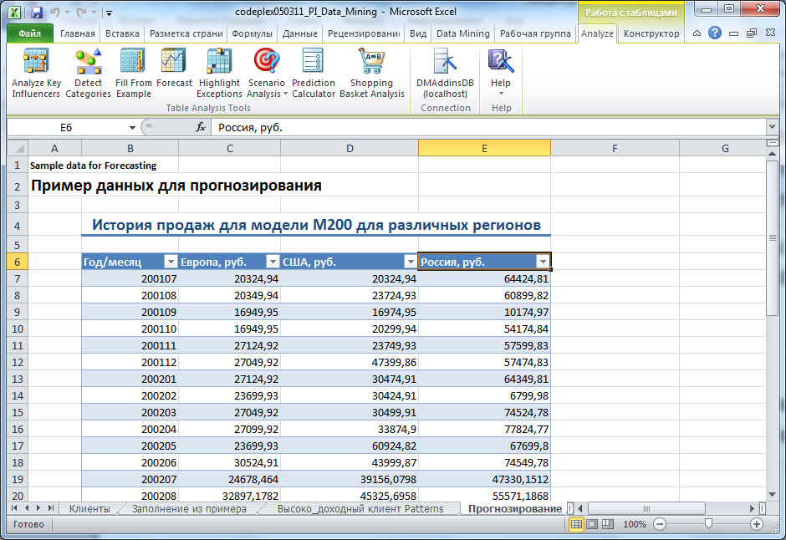
Task: Open filter dropdown for Год/месяц column
Action: 171,262
